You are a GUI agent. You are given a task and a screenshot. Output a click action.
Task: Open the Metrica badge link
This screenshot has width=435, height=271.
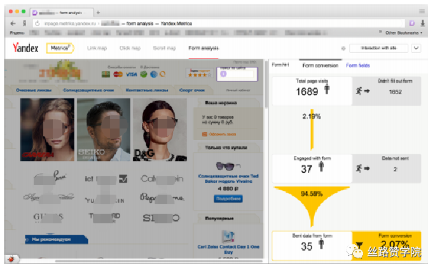click(x=60, y=48)
